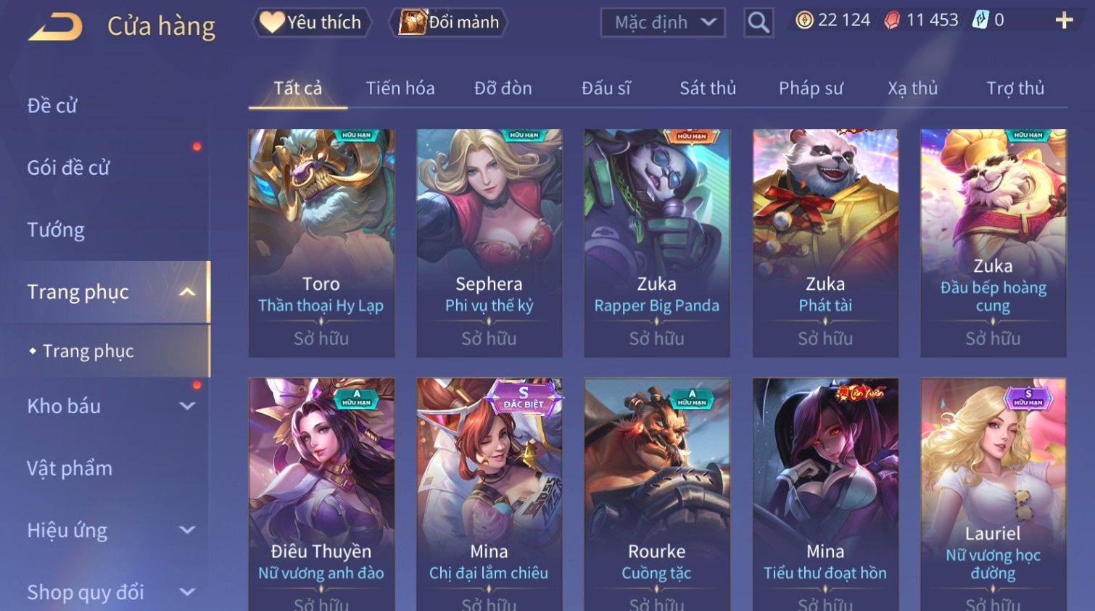Click the blue voucher currency icon

[980, 20]
